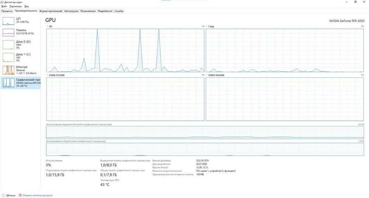369x198 pixels.
Task: Switch to the Процессы tab
Action: (7, 11)
